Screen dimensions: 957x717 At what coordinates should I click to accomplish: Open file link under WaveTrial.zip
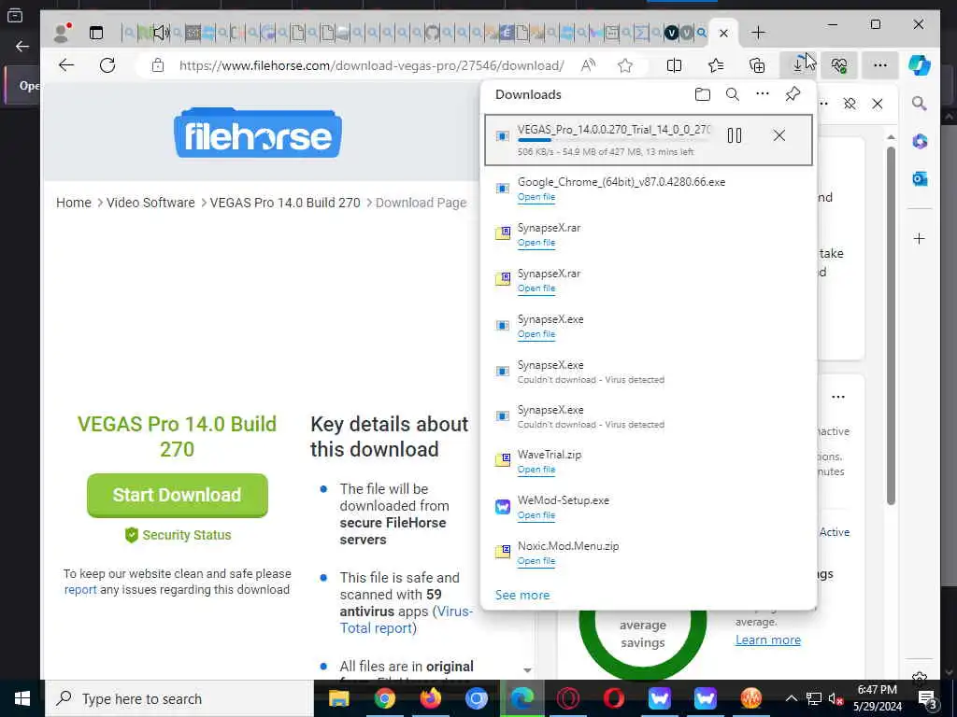click(x=536, y=470)
